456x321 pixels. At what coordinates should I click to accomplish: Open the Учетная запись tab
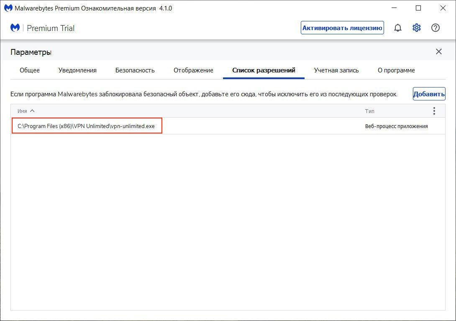tap(336, 70)
